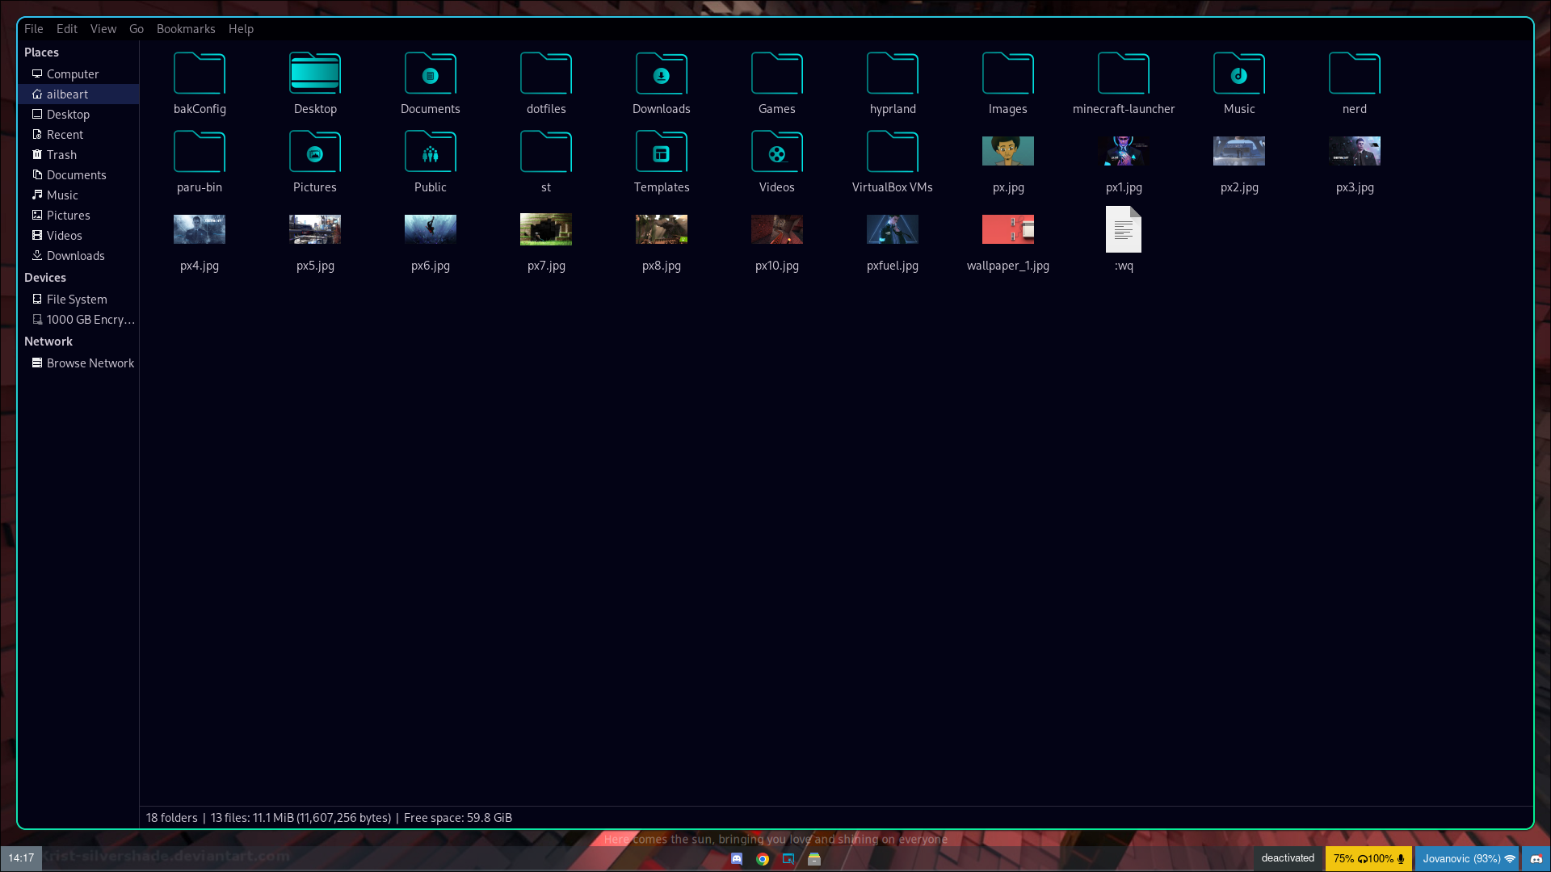Screen dimensions: 1551x872
Task: Open the Documents folder in file view
Action: click(430, 74)
